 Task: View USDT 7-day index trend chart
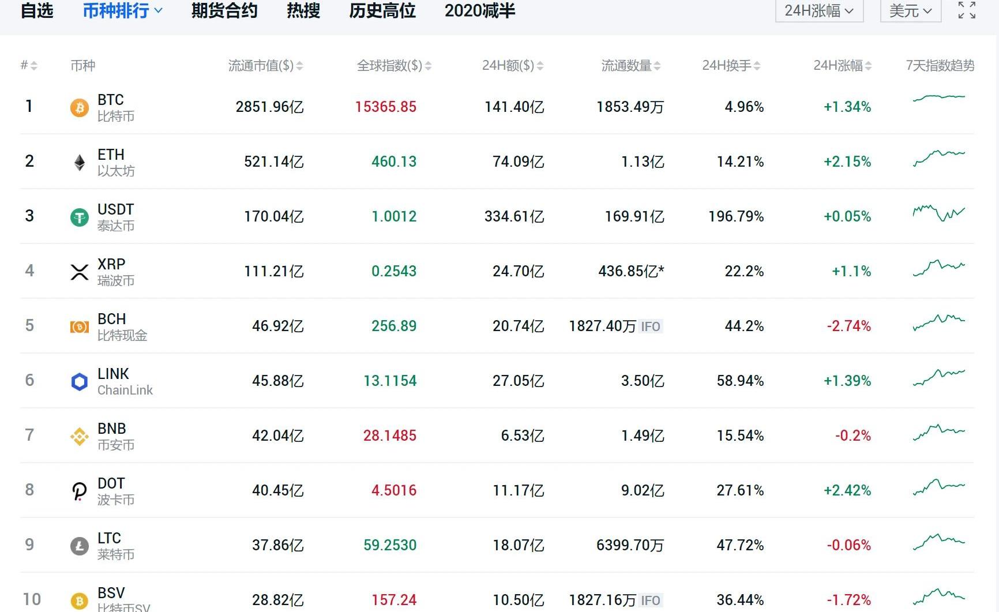point(939,213)
